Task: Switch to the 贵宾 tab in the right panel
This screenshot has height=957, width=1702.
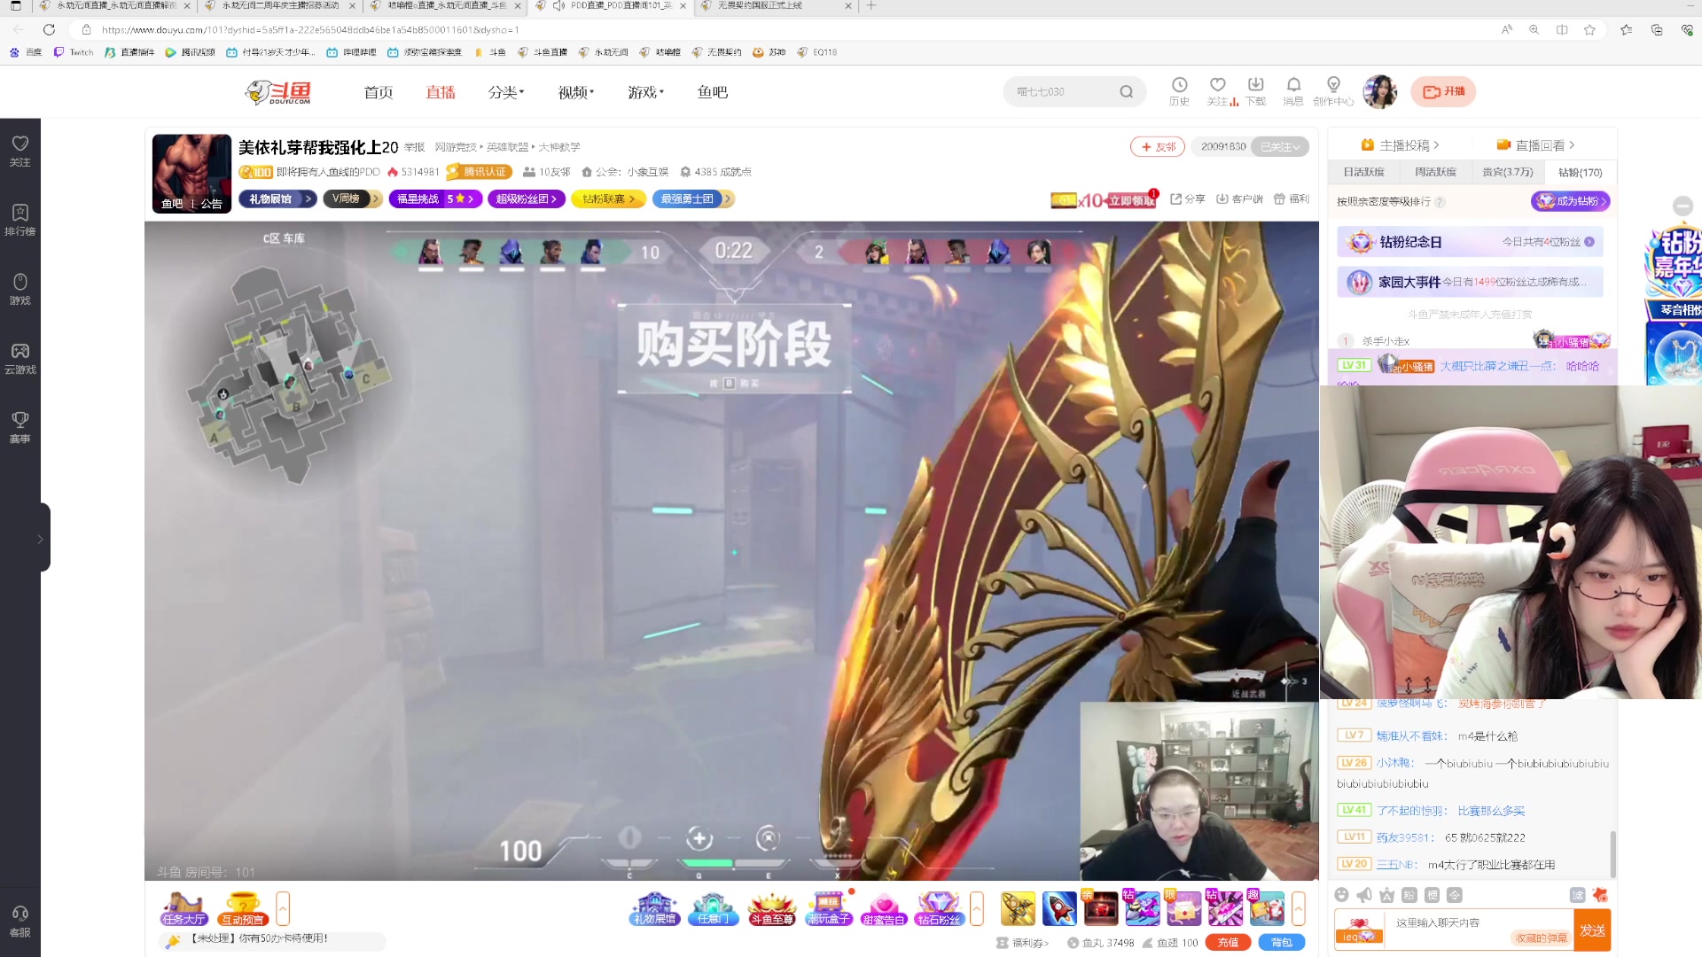Action: [x=1507, y=172]
